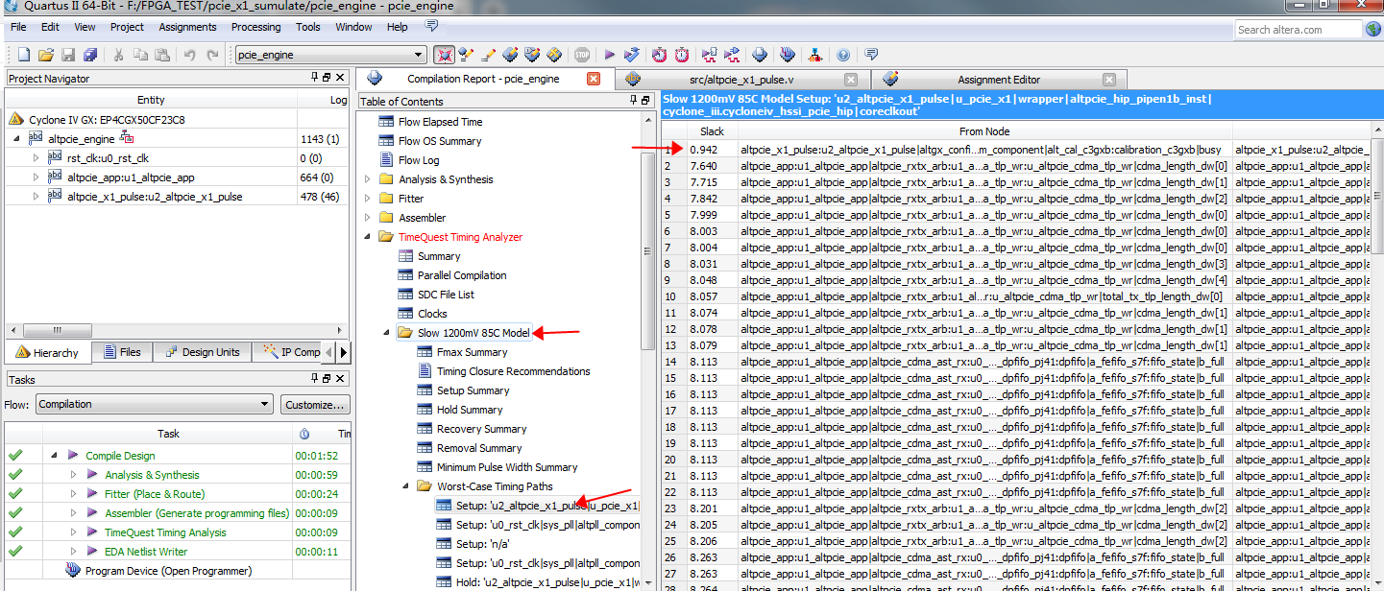Click the Slack column header

(x=712, y=131)
